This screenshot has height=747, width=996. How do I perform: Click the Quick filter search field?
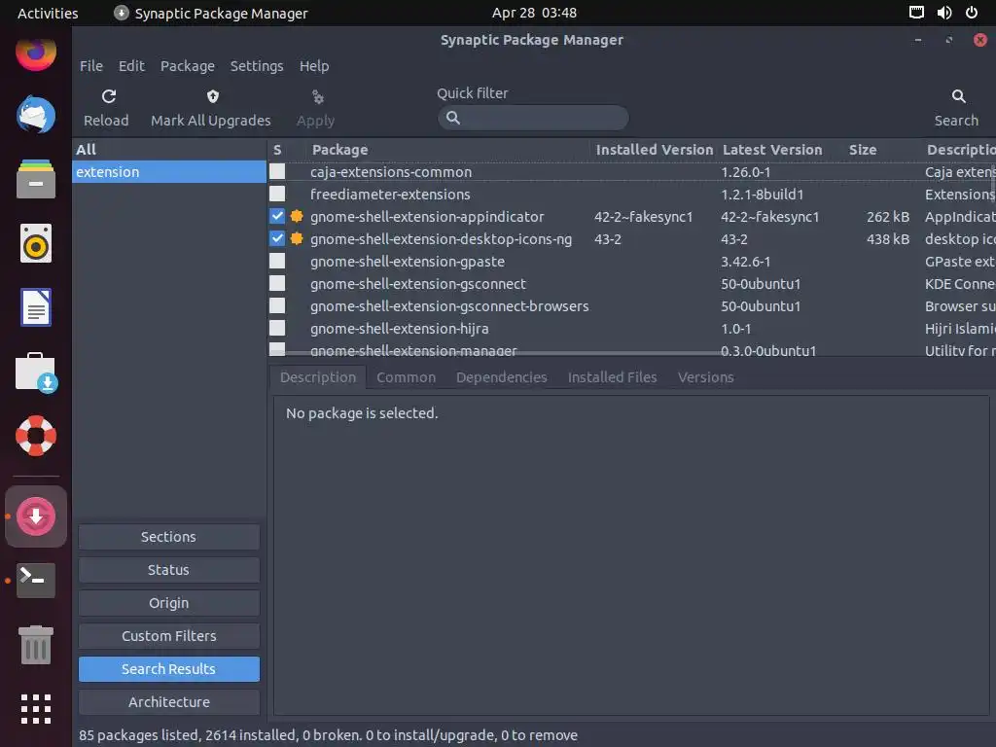(533, 118)
